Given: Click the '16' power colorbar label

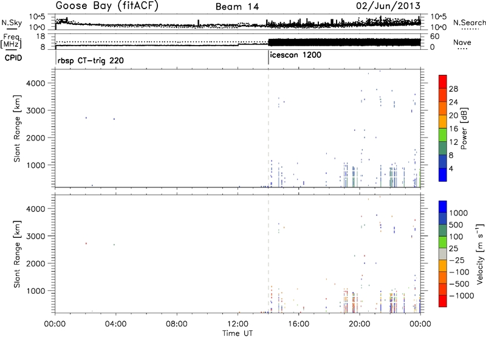Looking at the screenshot, I should (x=453, y=129).
